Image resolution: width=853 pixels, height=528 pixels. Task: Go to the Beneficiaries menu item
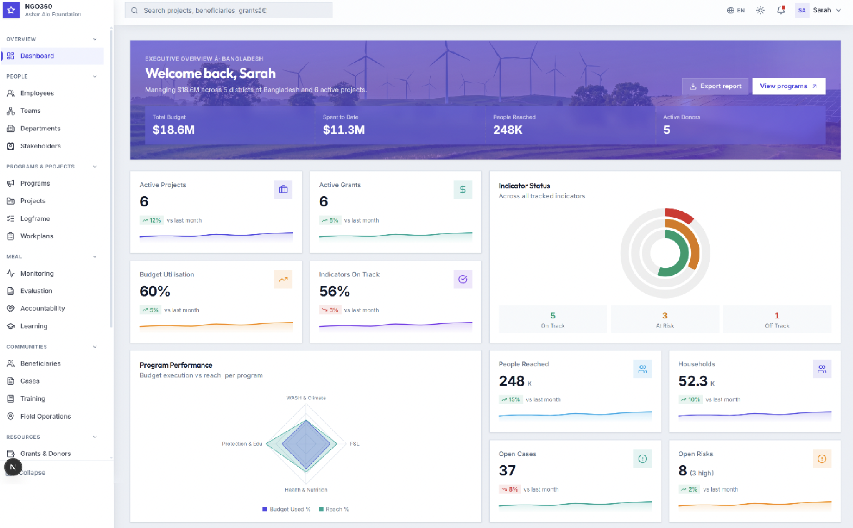[53, 363]
